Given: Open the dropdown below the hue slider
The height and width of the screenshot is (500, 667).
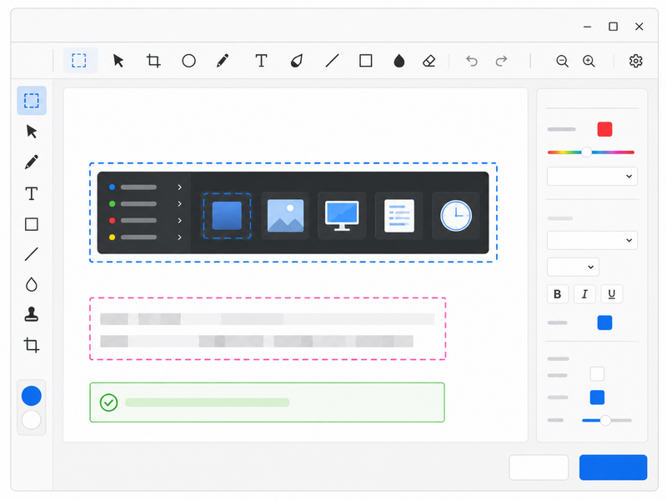Looking at the screenshot, I should tap(592, 176).
